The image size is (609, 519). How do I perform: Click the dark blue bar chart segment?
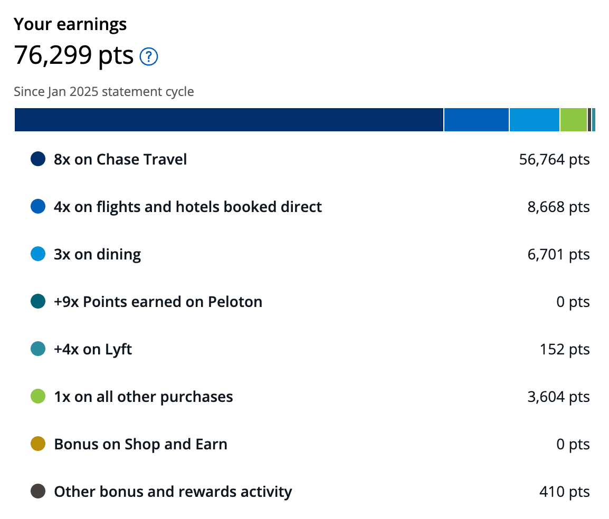click(227, 120)
